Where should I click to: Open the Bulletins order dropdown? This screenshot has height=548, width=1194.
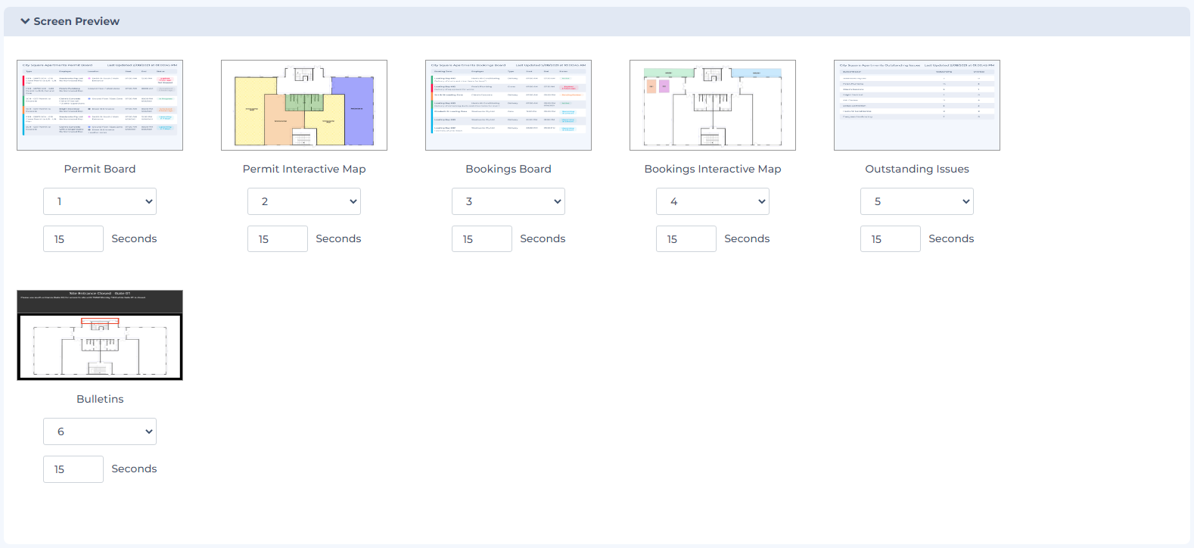coord(100,431)
